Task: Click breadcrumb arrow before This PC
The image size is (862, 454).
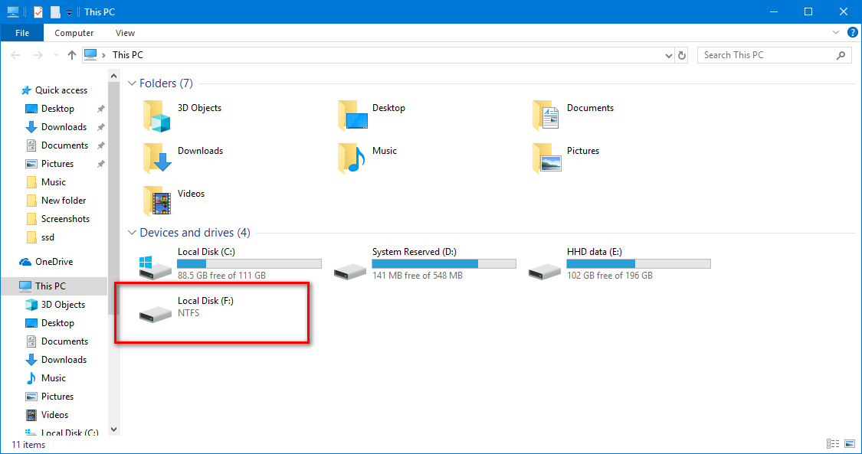Action: [104, 55]
